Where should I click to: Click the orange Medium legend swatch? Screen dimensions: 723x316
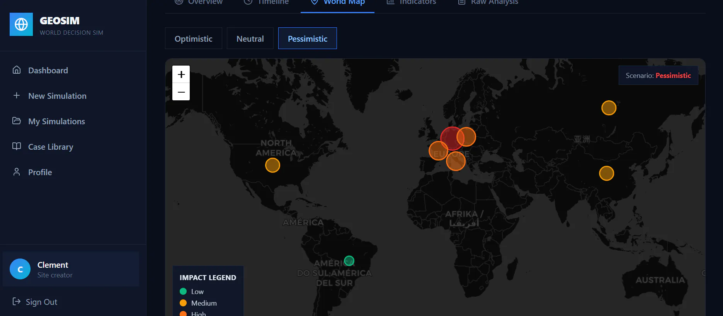click(183, 303)
